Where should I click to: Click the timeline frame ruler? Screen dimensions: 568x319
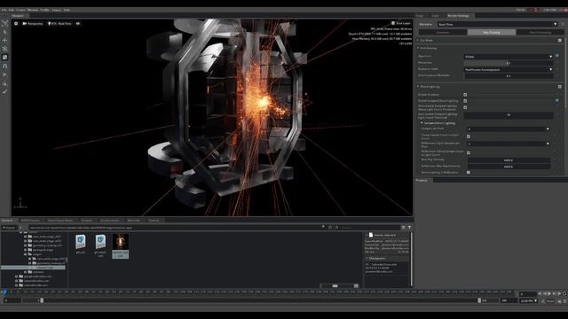259,292
